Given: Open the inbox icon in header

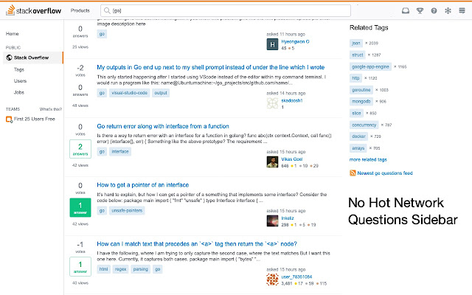Looking at the screenshot, I should coord(406,11).
